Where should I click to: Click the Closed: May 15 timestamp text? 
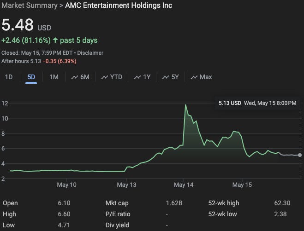point(37,53)
